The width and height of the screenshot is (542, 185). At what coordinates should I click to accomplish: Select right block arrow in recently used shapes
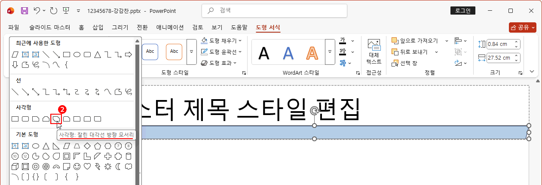point(129,55)
